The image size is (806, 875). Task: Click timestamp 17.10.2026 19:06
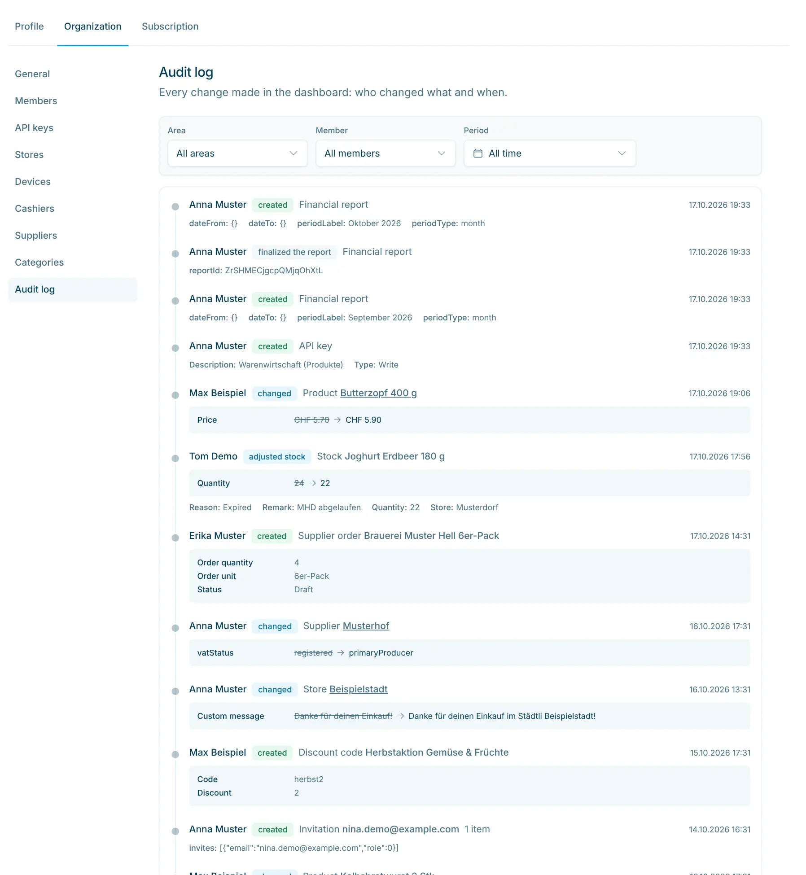719,394
